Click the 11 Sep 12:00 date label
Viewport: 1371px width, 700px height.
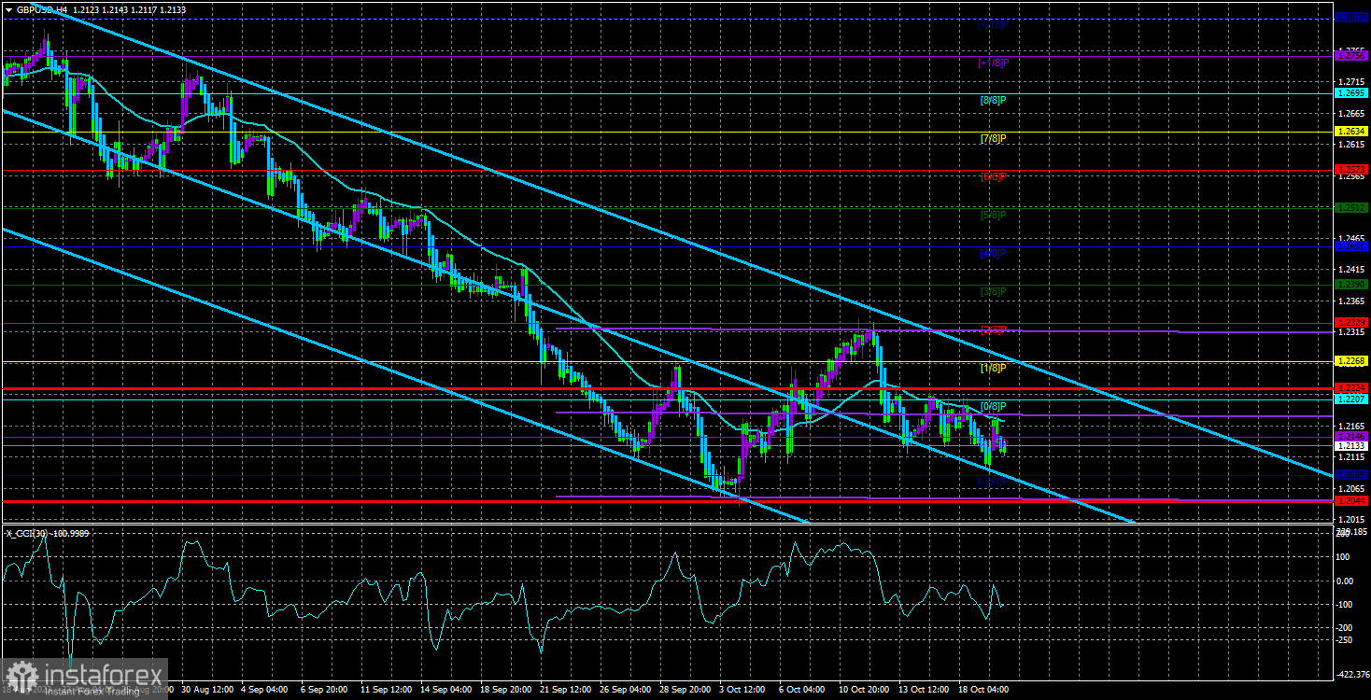[x=387, y=691]
